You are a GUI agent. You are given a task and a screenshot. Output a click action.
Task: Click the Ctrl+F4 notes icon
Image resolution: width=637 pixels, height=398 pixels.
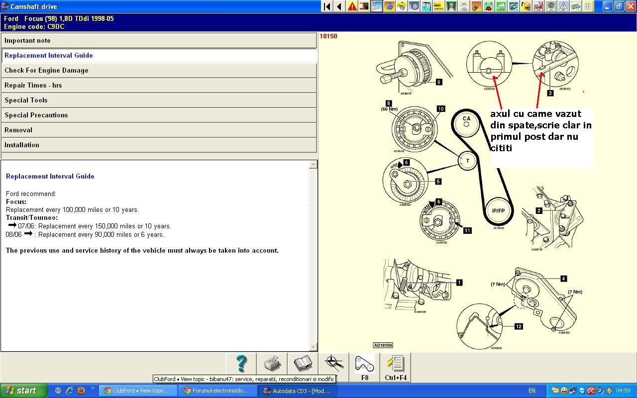[396, 367]
